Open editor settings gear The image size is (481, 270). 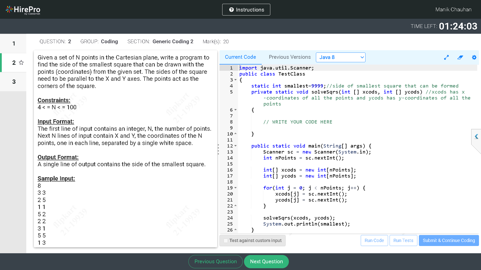point(474,57)
